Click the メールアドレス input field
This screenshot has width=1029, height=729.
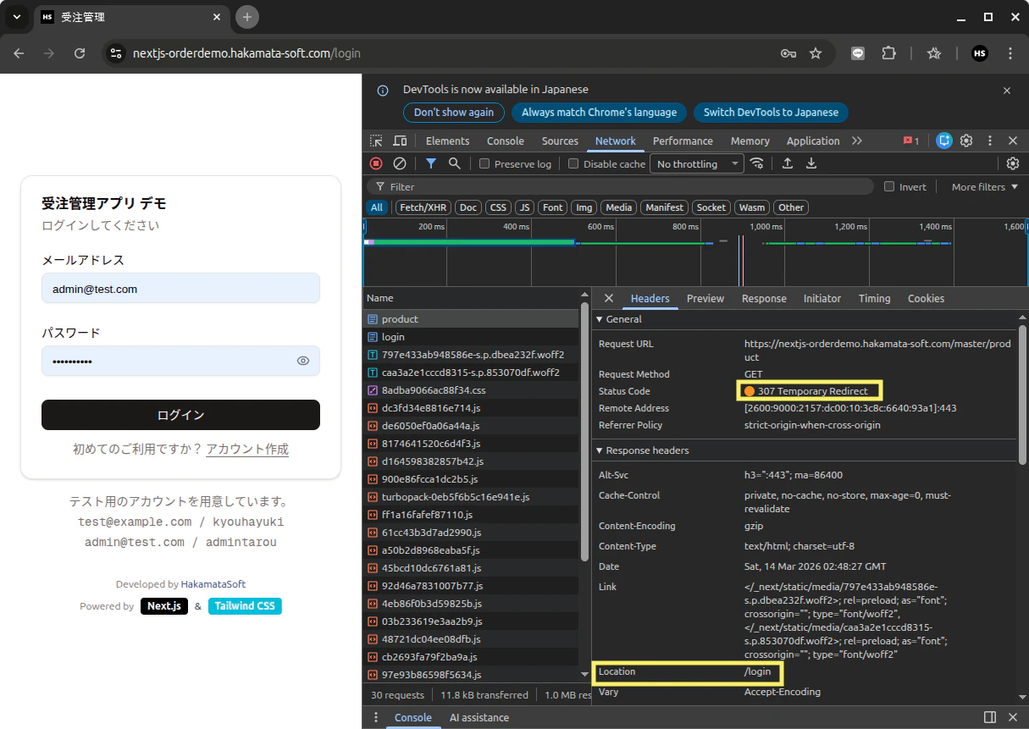click(180, 289)
